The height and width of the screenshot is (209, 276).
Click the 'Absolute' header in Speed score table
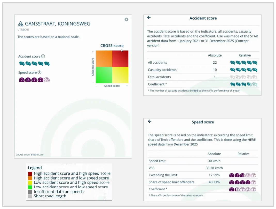tap(214, 154)
